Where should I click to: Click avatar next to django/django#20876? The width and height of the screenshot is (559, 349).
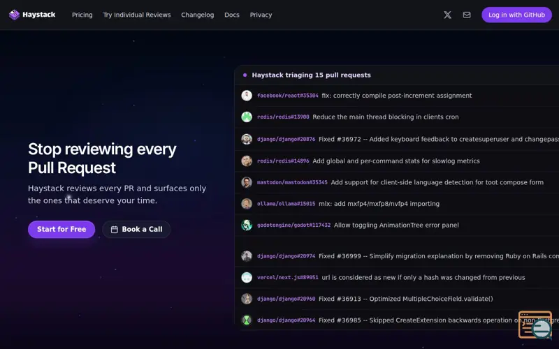click(247, 139)
